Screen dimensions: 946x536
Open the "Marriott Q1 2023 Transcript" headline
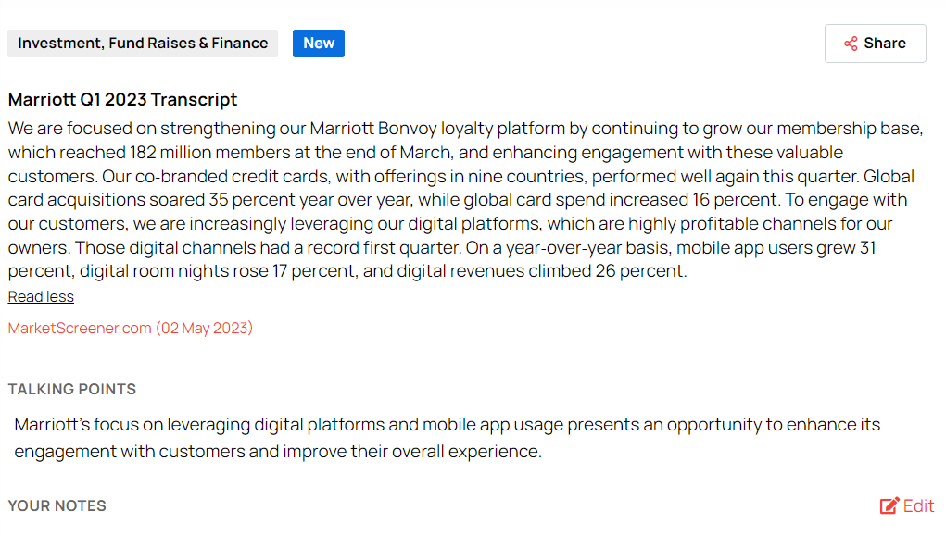tap(122, 99)
